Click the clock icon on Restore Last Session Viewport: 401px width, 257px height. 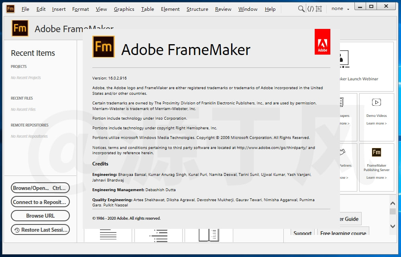tap(17, 230)
